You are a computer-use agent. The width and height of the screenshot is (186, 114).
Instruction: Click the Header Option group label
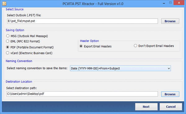pyautogui.click(x=90, y=41)
